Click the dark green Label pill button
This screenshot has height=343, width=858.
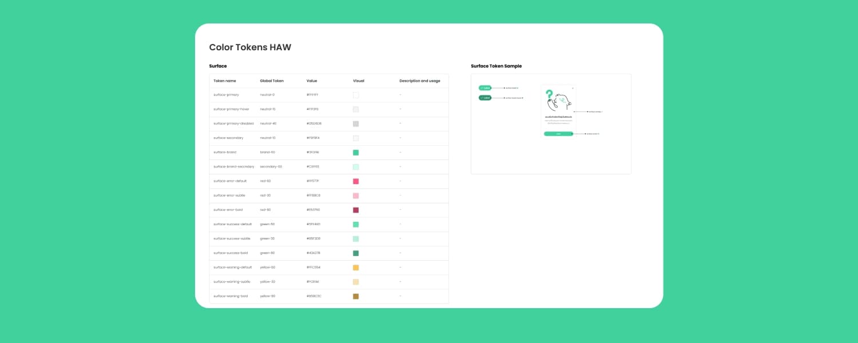(485, 98)
